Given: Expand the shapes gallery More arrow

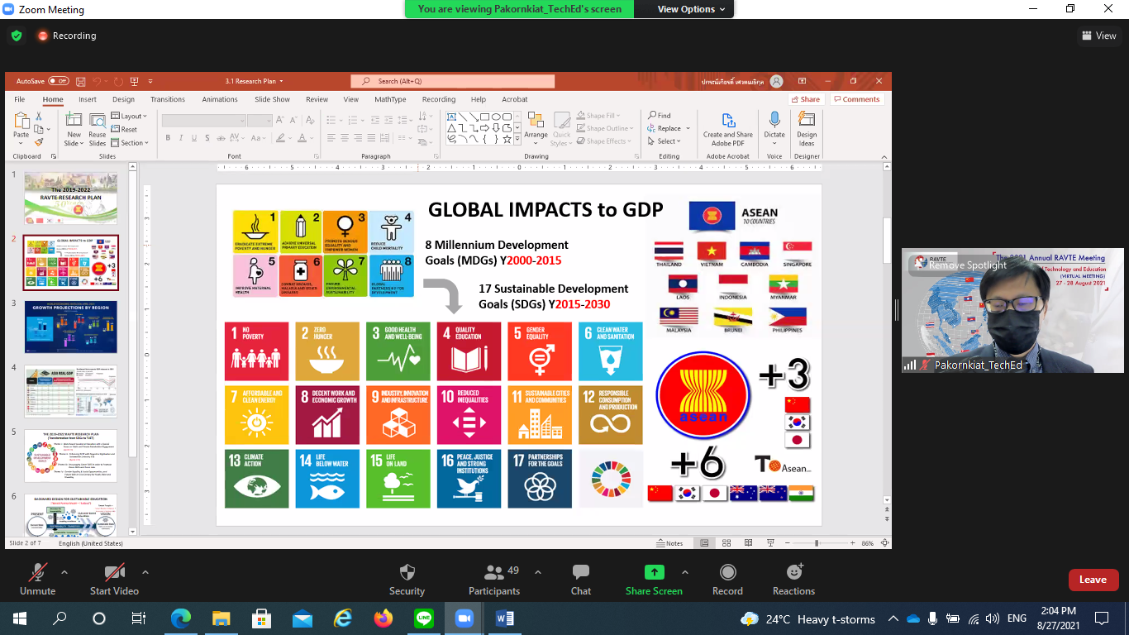Looking at the screenshot, I should tap(517, 140).
